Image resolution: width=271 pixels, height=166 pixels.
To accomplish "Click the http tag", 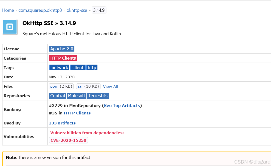I will [x=92, y=68].
